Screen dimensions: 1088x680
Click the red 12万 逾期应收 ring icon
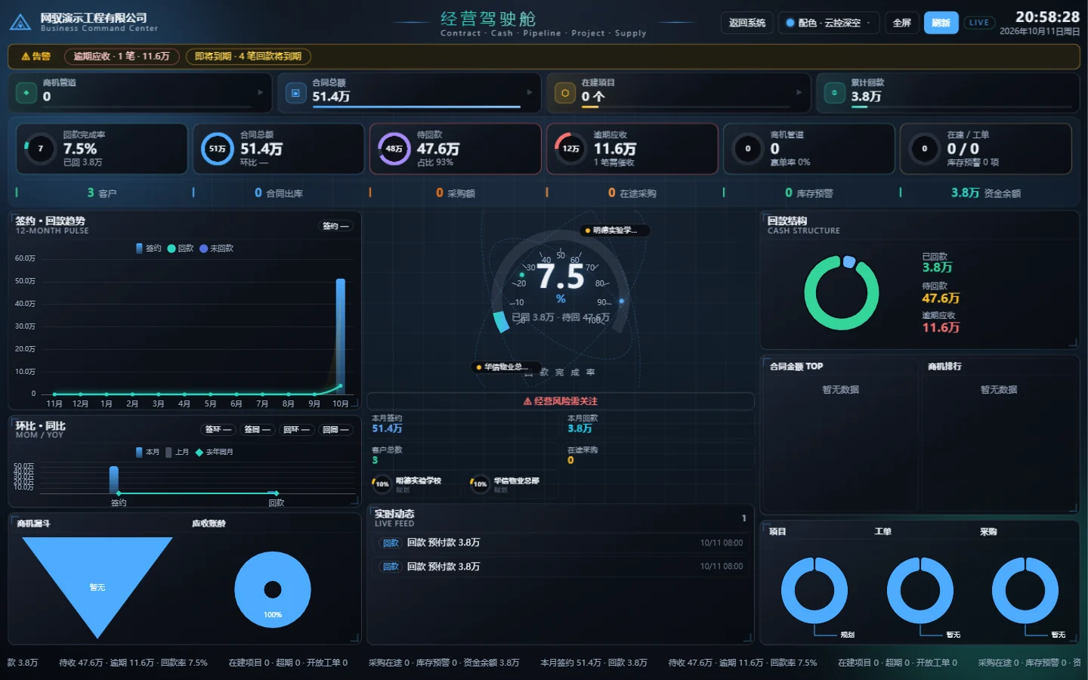point(571,149)
